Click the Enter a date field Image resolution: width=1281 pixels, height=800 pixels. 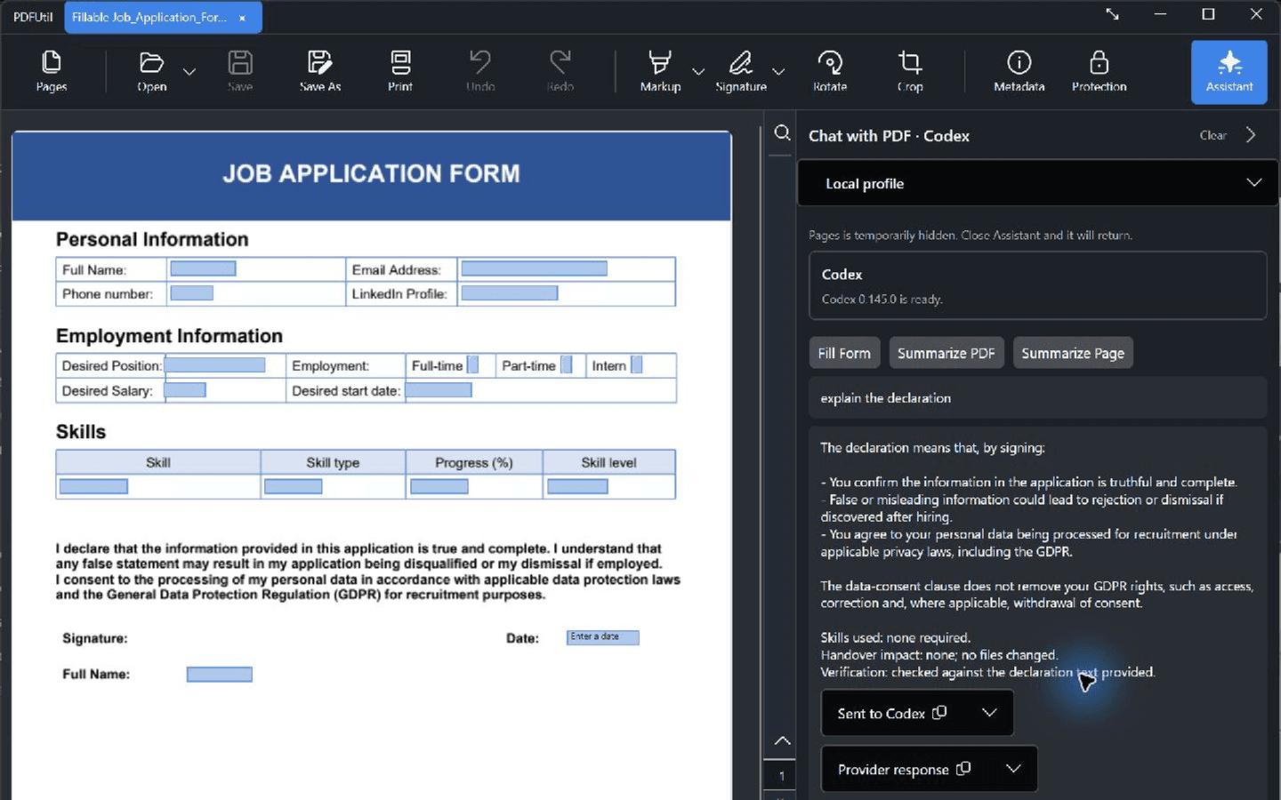[x=602, y=637]
